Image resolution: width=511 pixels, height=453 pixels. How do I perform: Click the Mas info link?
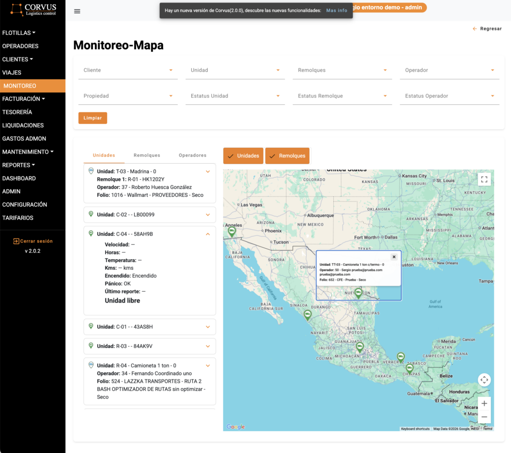337,10
